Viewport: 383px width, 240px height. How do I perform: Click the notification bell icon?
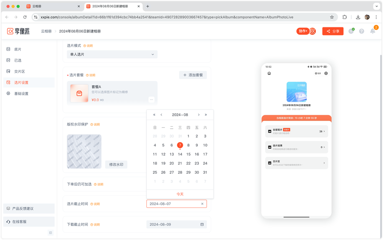click(x=372, y=31)
